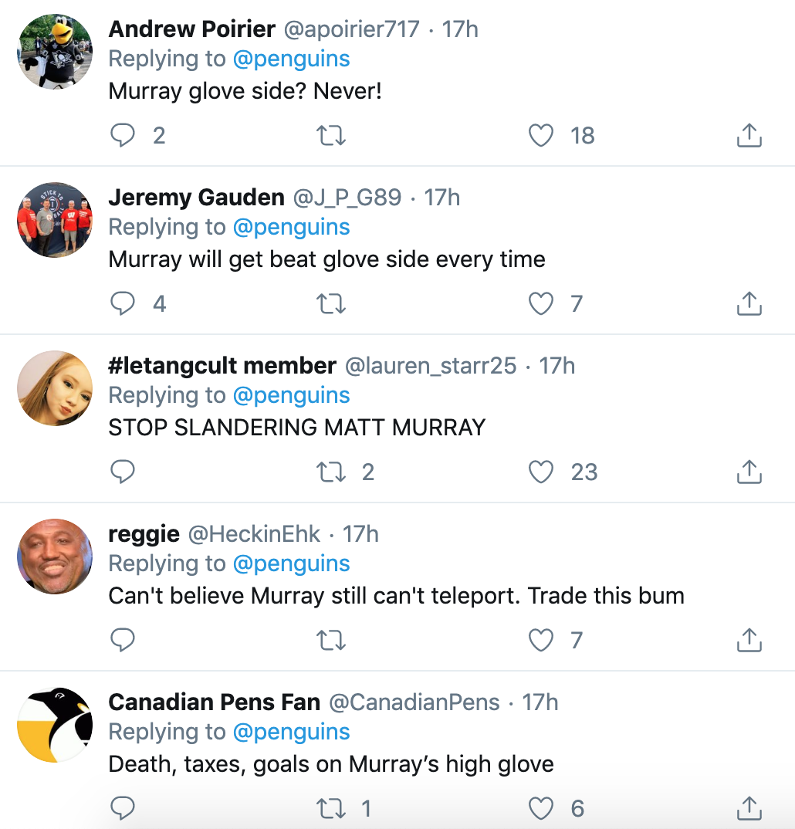Viewport: 795px width, 829px height.
Task: View reggie's profile avatar
Action: point(55,557)
